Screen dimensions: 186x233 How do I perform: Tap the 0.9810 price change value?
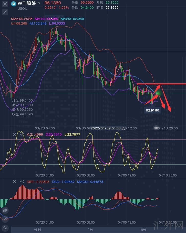(50, 8)
